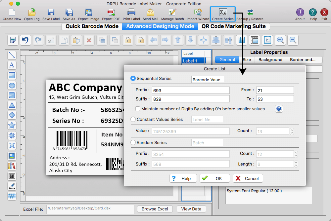The height and width of the screenshot is (221, 331).
Task: Click the Sequential Series Prefix field
Action: click(191, 91)
